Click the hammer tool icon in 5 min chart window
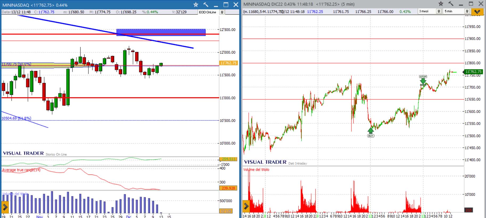Screen dimensions: 486x218 coord(451,4)
